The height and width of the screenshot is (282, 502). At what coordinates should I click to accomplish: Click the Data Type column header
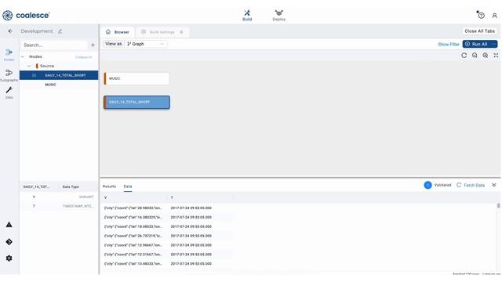click(71, 186)
